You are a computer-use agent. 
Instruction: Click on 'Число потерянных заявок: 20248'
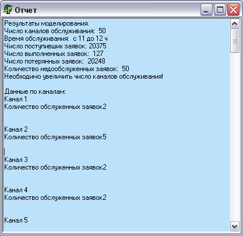tap(55, 61)
